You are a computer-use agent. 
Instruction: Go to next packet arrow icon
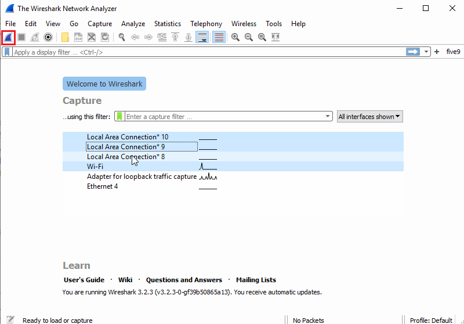point(148,37)
